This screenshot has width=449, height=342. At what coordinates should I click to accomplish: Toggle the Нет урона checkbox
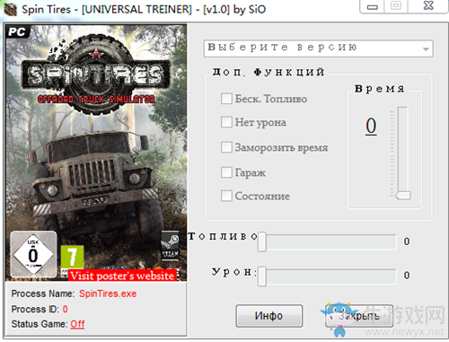click(226, 122)
